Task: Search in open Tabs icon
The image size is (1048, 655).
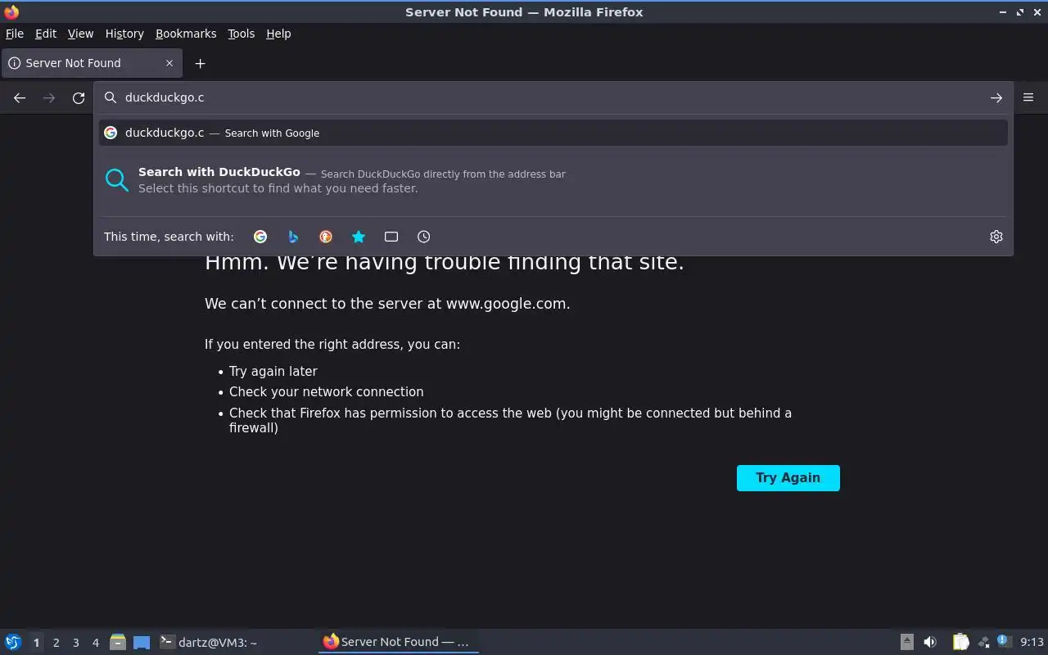Action: tap(391, 237)
